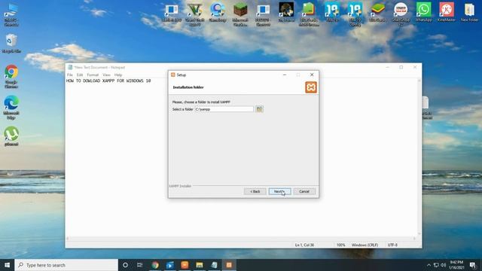Viewport: 482px width, 271px height.
Task: Open Chrome from the taskbar
Action: 155,265
